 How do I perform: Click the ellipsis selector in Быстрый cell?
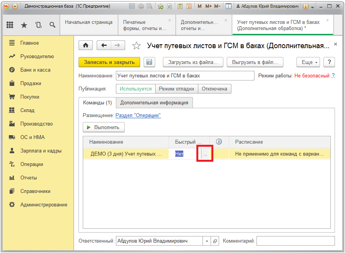pos(205,154)
